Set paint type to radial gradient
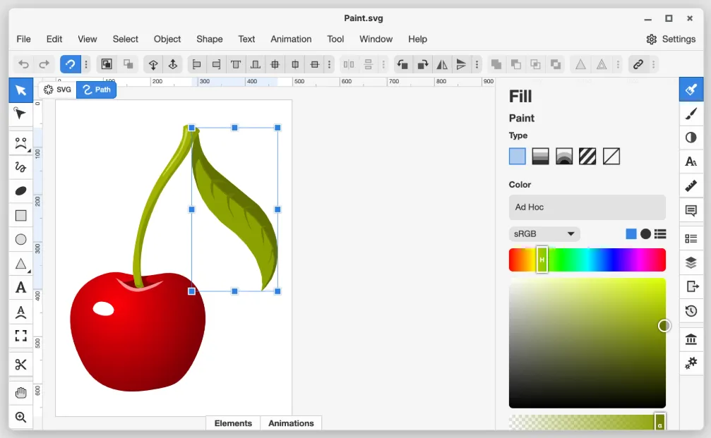Image resolution: width=711 pixels, height=438 pixels. point(564,157)
